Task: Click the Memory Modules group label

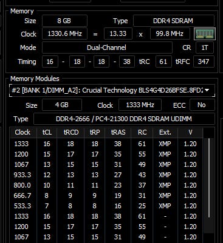Action: point(35,79)
